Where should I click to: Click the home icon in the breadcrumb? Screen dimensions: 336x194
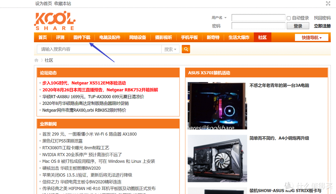coord(36,60)
